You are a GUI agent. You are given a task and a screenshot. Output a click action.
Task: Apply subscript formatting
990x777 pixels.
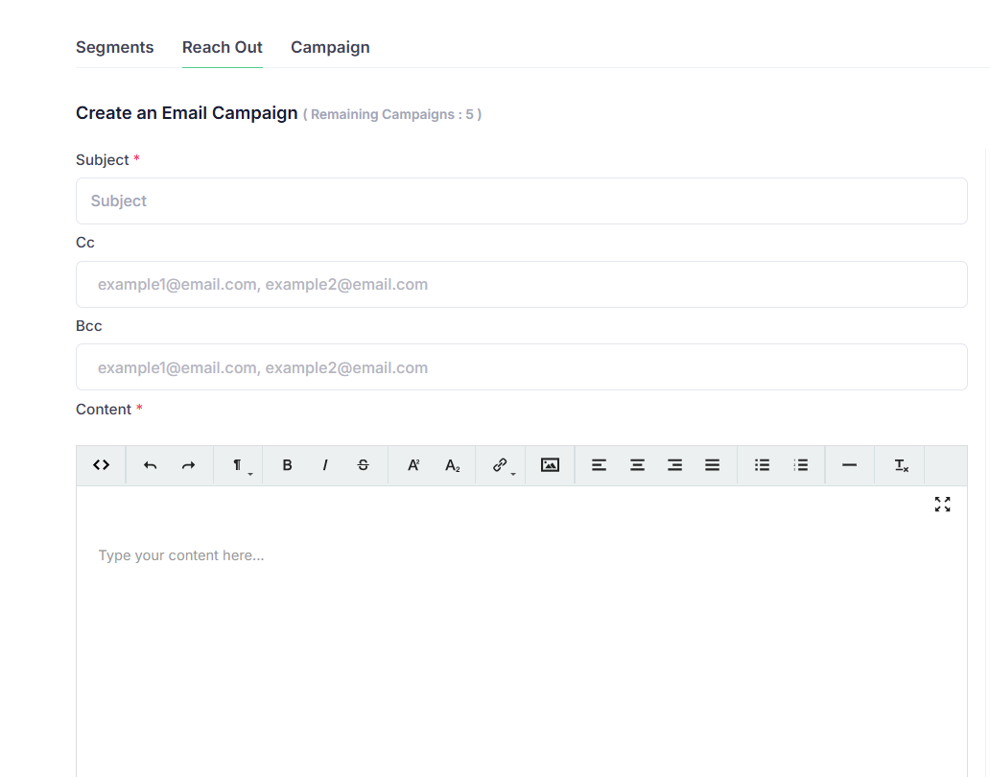452,465
